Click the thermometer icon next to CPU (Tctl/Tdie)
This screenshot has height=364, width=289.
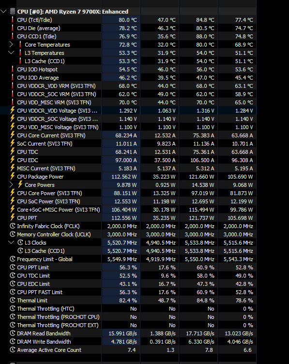pos(13,20)
